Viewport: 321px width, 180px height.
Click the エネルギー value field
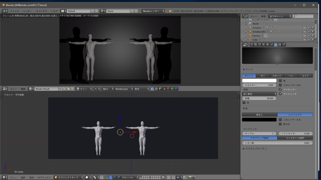pos(259,85)
